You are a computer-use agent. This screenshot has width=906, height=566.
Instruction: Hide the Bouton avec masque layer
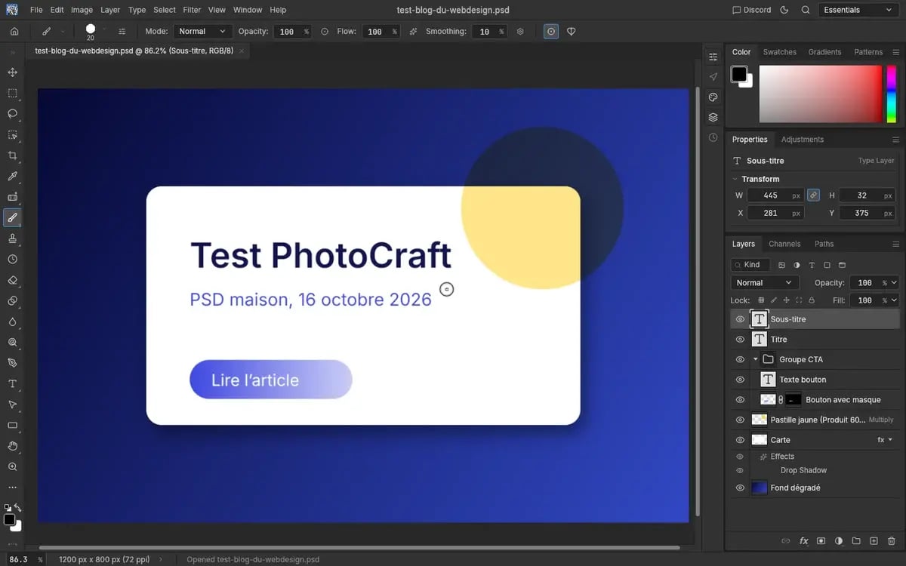coord(740,400)
